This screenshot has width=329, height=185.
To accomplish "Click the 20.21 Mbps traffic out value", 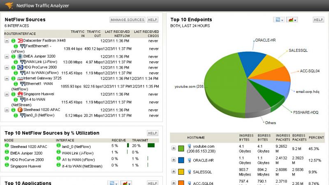I will coord(93,116).
